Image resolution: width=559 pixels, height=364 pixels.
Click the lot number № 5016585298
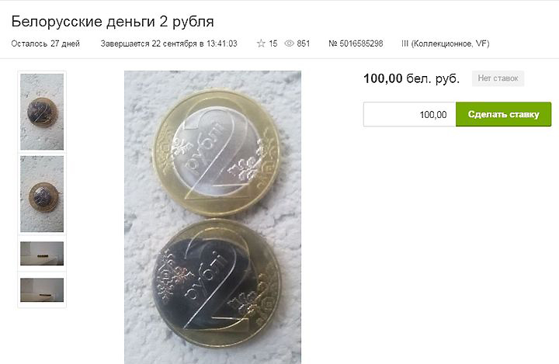point(356,43)
